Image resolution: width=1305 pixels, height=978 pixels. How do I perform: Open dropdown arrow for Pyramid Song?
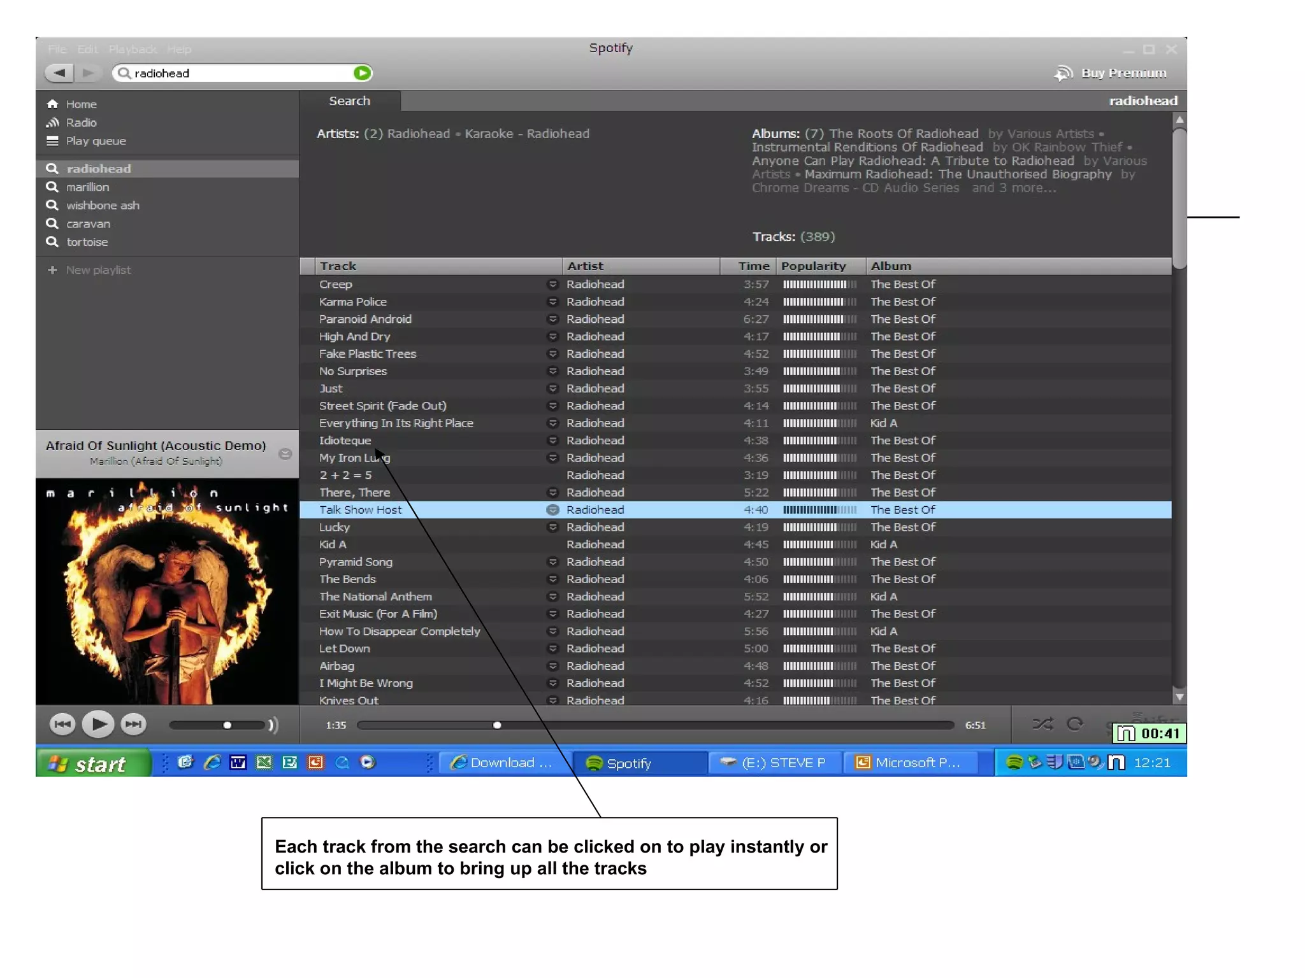tap(552, 562)
